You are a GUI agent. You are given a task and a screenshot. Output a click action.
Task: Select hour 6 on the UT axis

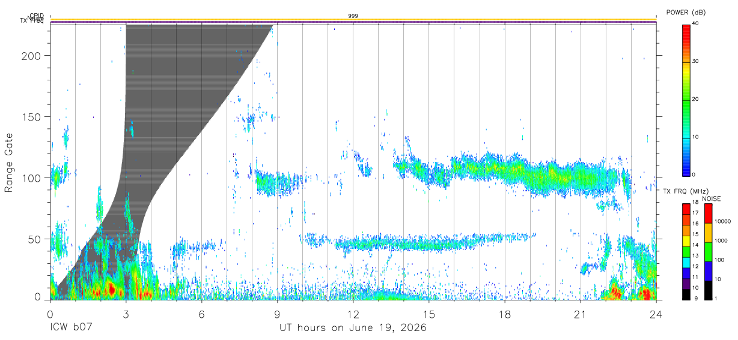pos(201,314)
